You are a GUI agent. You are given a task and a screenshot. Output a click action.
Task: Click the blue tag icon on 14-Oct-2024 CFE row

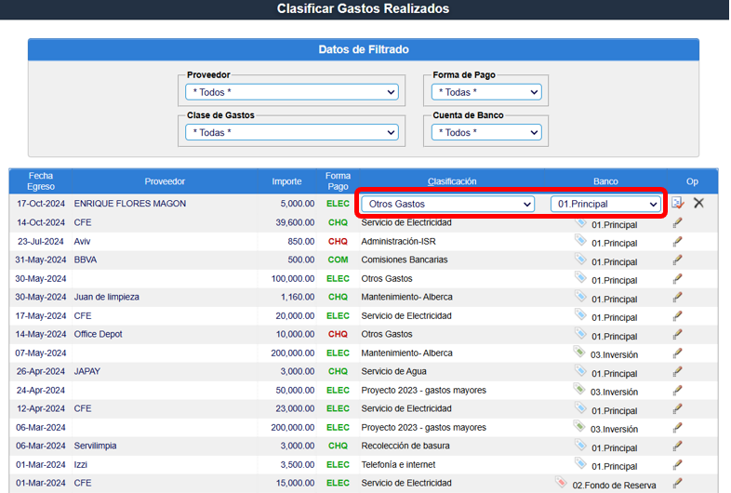point(580,222)
